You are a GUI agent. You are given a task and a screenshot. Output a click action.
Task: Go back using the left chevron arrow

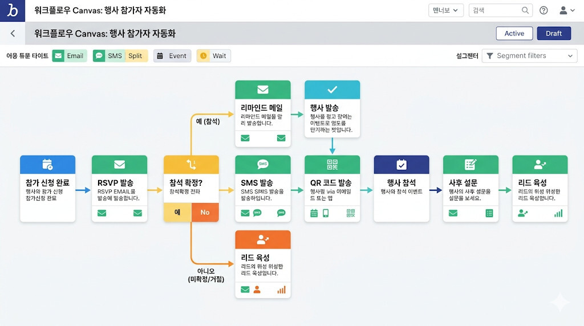coord(13,34)
